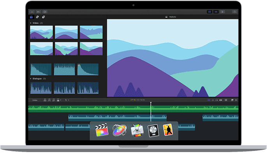Screen dimensions: 267x154
Task: Launch Logic Pro from the dock
Action: tap(153, 131)
